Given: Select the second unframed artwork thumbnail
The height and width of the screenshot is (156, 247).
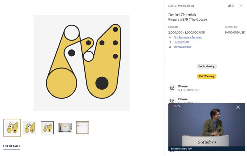Looking at the screenshot, I should (30, 128).
